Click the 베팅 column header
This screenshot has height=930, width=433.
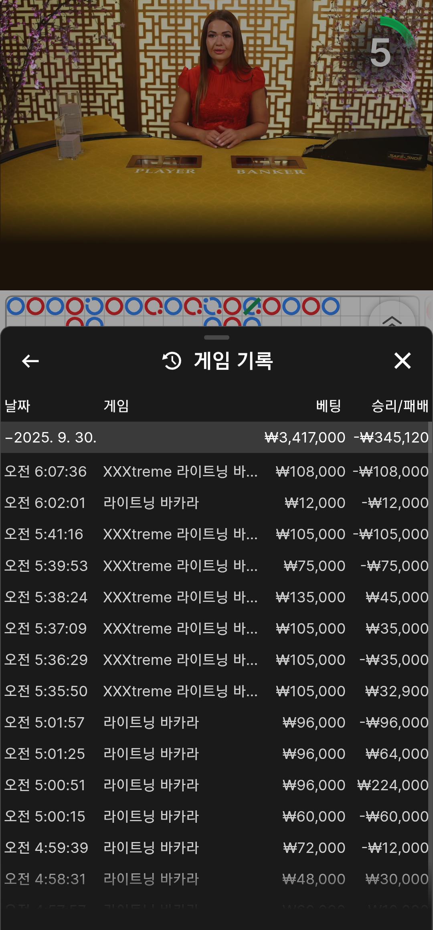click(x=328, y=406)
